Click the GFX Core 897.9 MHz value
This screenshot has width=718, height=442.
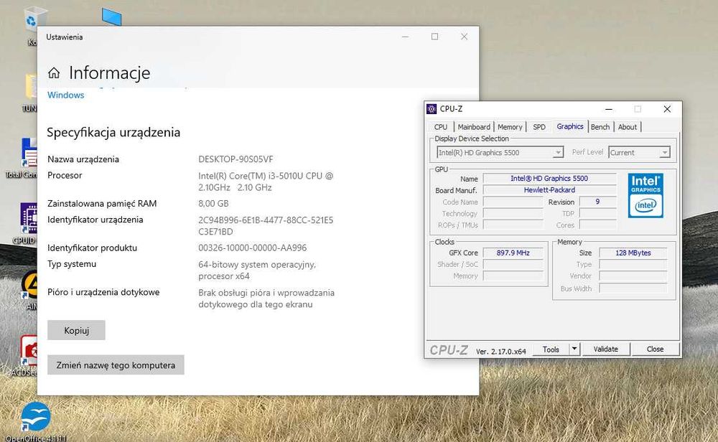[513, 253]
